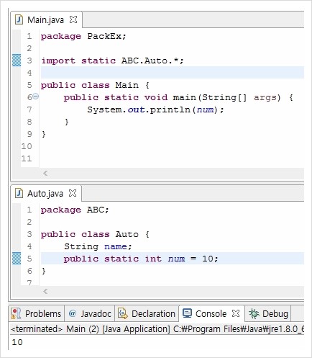This screenshot has width=312, height=358.
Task: Click the Console monitor icon
Action: point(187,313)
